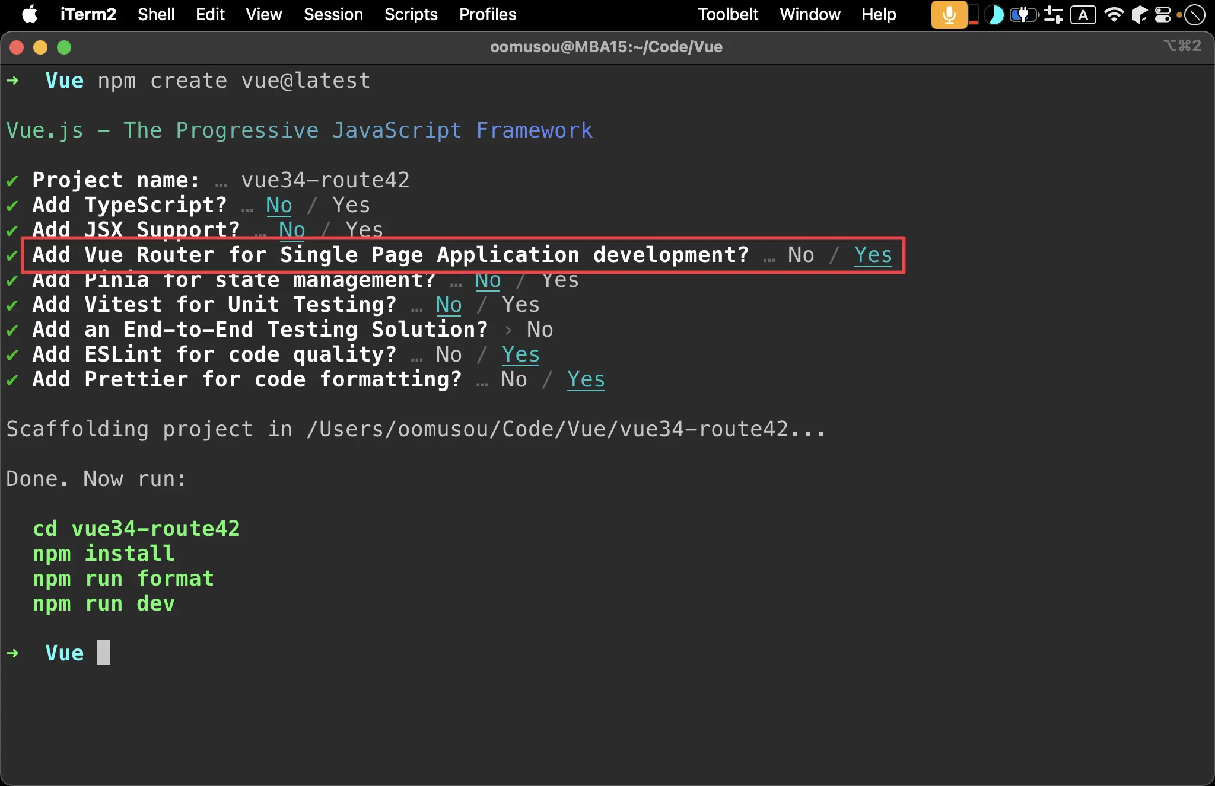The height and width of the screenshot is (786, 1215).
Task: Open the Window menu
Action: point(810,14)
